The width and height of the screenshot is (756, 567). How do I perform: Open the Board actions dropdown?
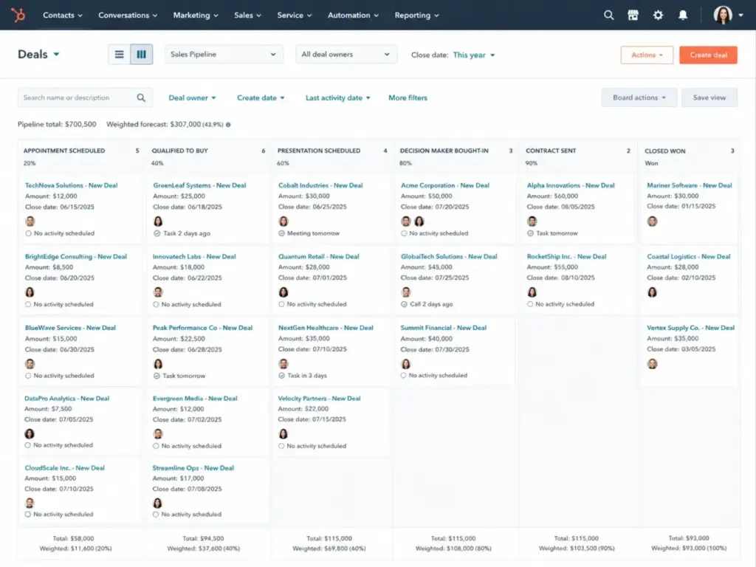(x=639, y=97)
